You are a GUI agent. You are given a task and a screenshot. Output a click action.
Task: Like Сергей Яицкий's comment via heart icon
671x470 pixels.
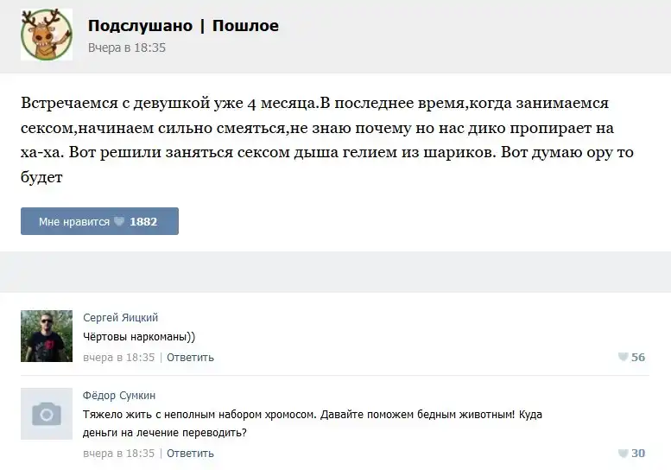point(623,357)
